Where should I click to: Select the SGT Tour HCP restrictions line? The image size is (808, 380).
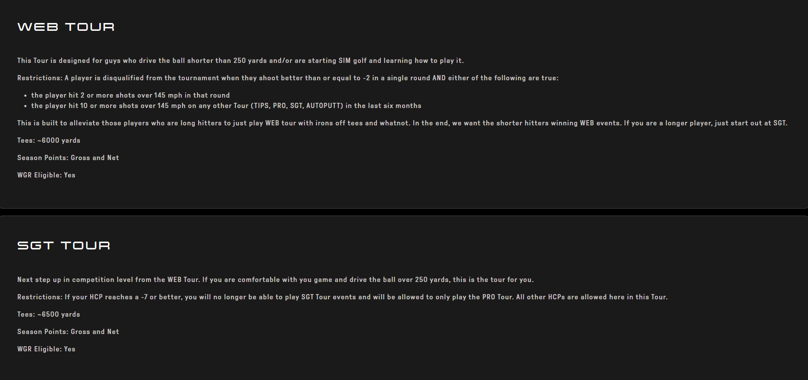click(x=342, y=297)
